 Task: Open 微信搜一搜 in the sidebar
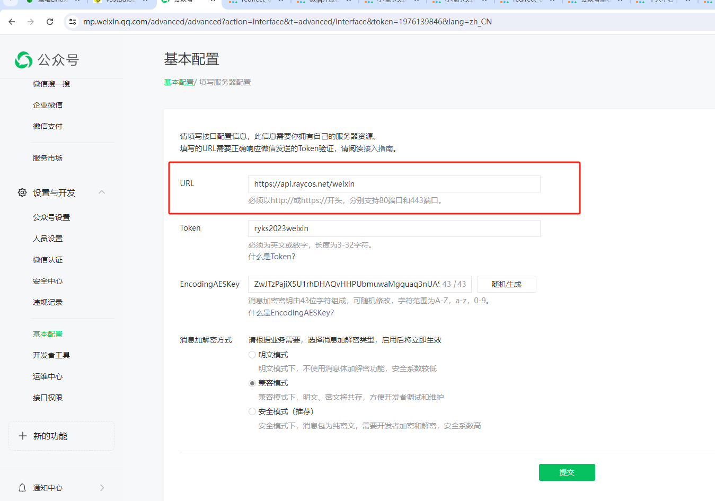point(51,84)
